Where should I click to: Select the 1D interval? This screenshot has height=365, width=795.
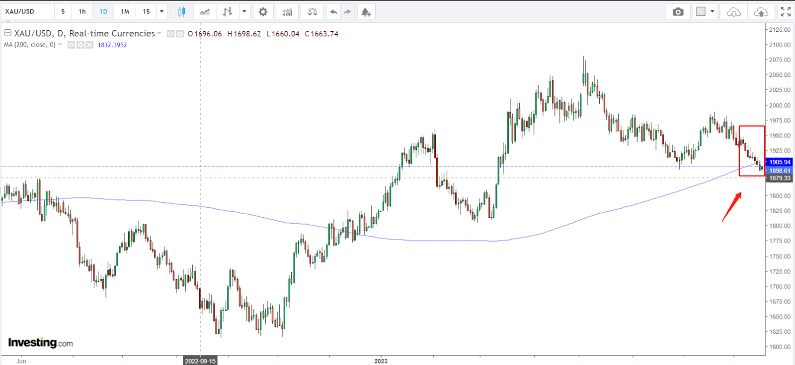point(103,11)
